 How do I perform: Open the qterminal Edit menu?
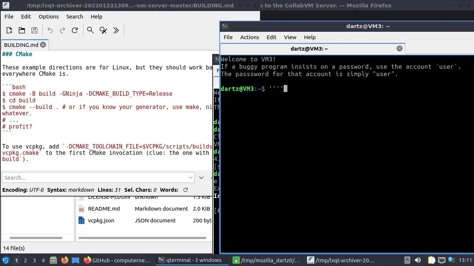[271, 37]
